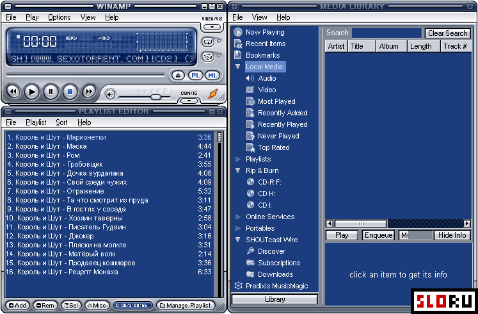
Task: Select track Король и Шут - Маска
Action: [x=109, y=146]
